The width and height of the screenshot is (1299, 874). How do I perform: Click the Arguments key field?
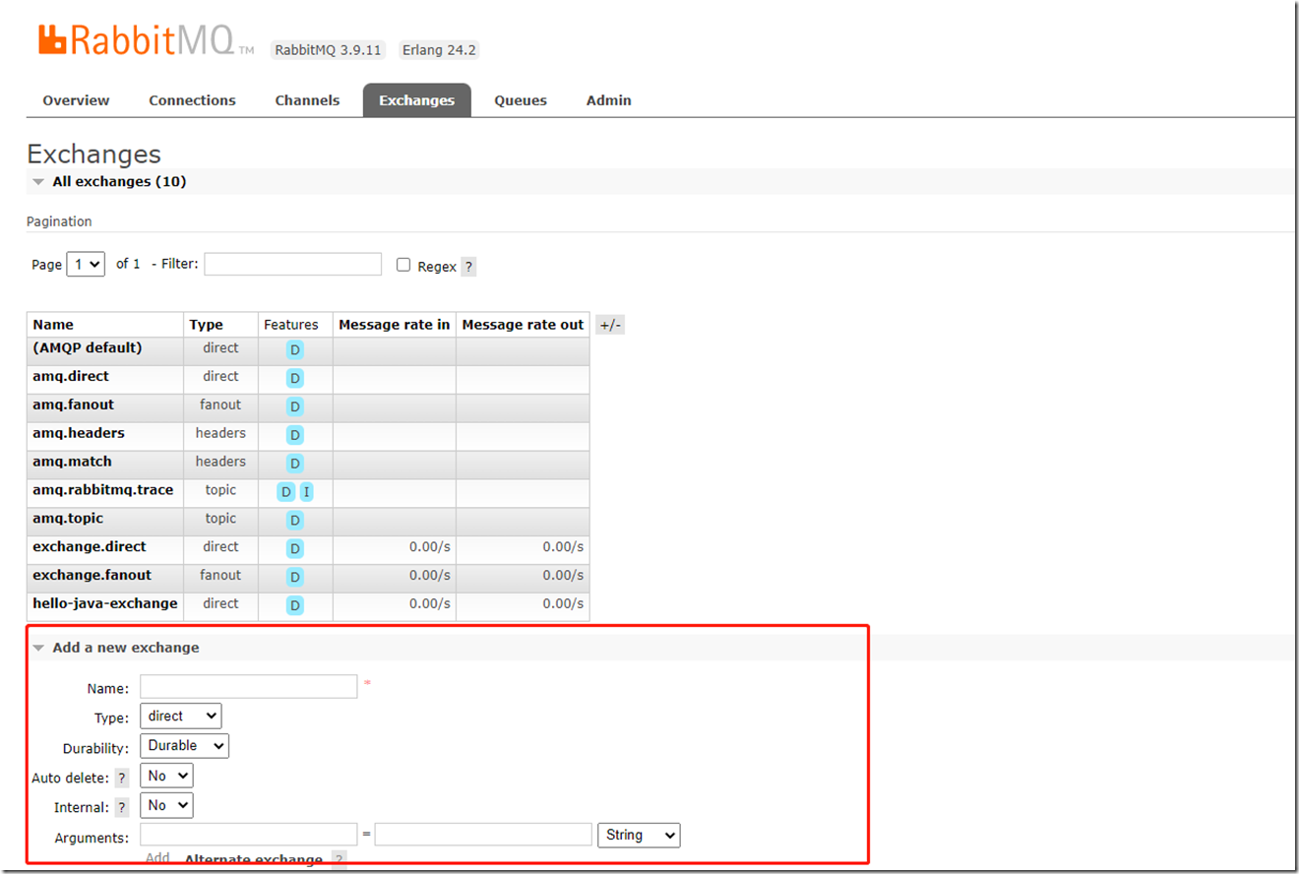coord(248,835)
